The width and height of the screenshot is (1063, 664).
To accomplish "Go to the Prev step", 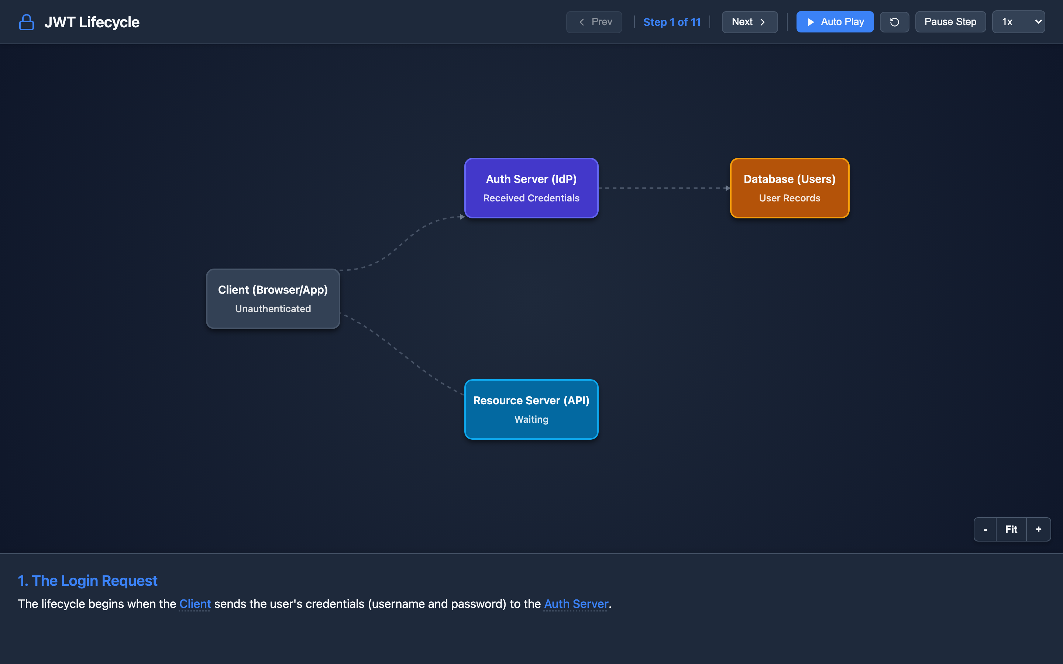I will tap(594, 22).
